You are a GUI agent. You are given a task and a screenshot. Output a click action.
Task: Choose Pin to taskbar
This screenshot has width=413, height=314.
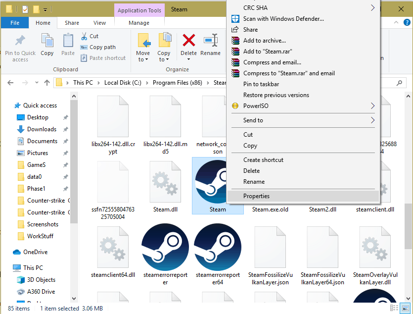click(x=303, y=84)
